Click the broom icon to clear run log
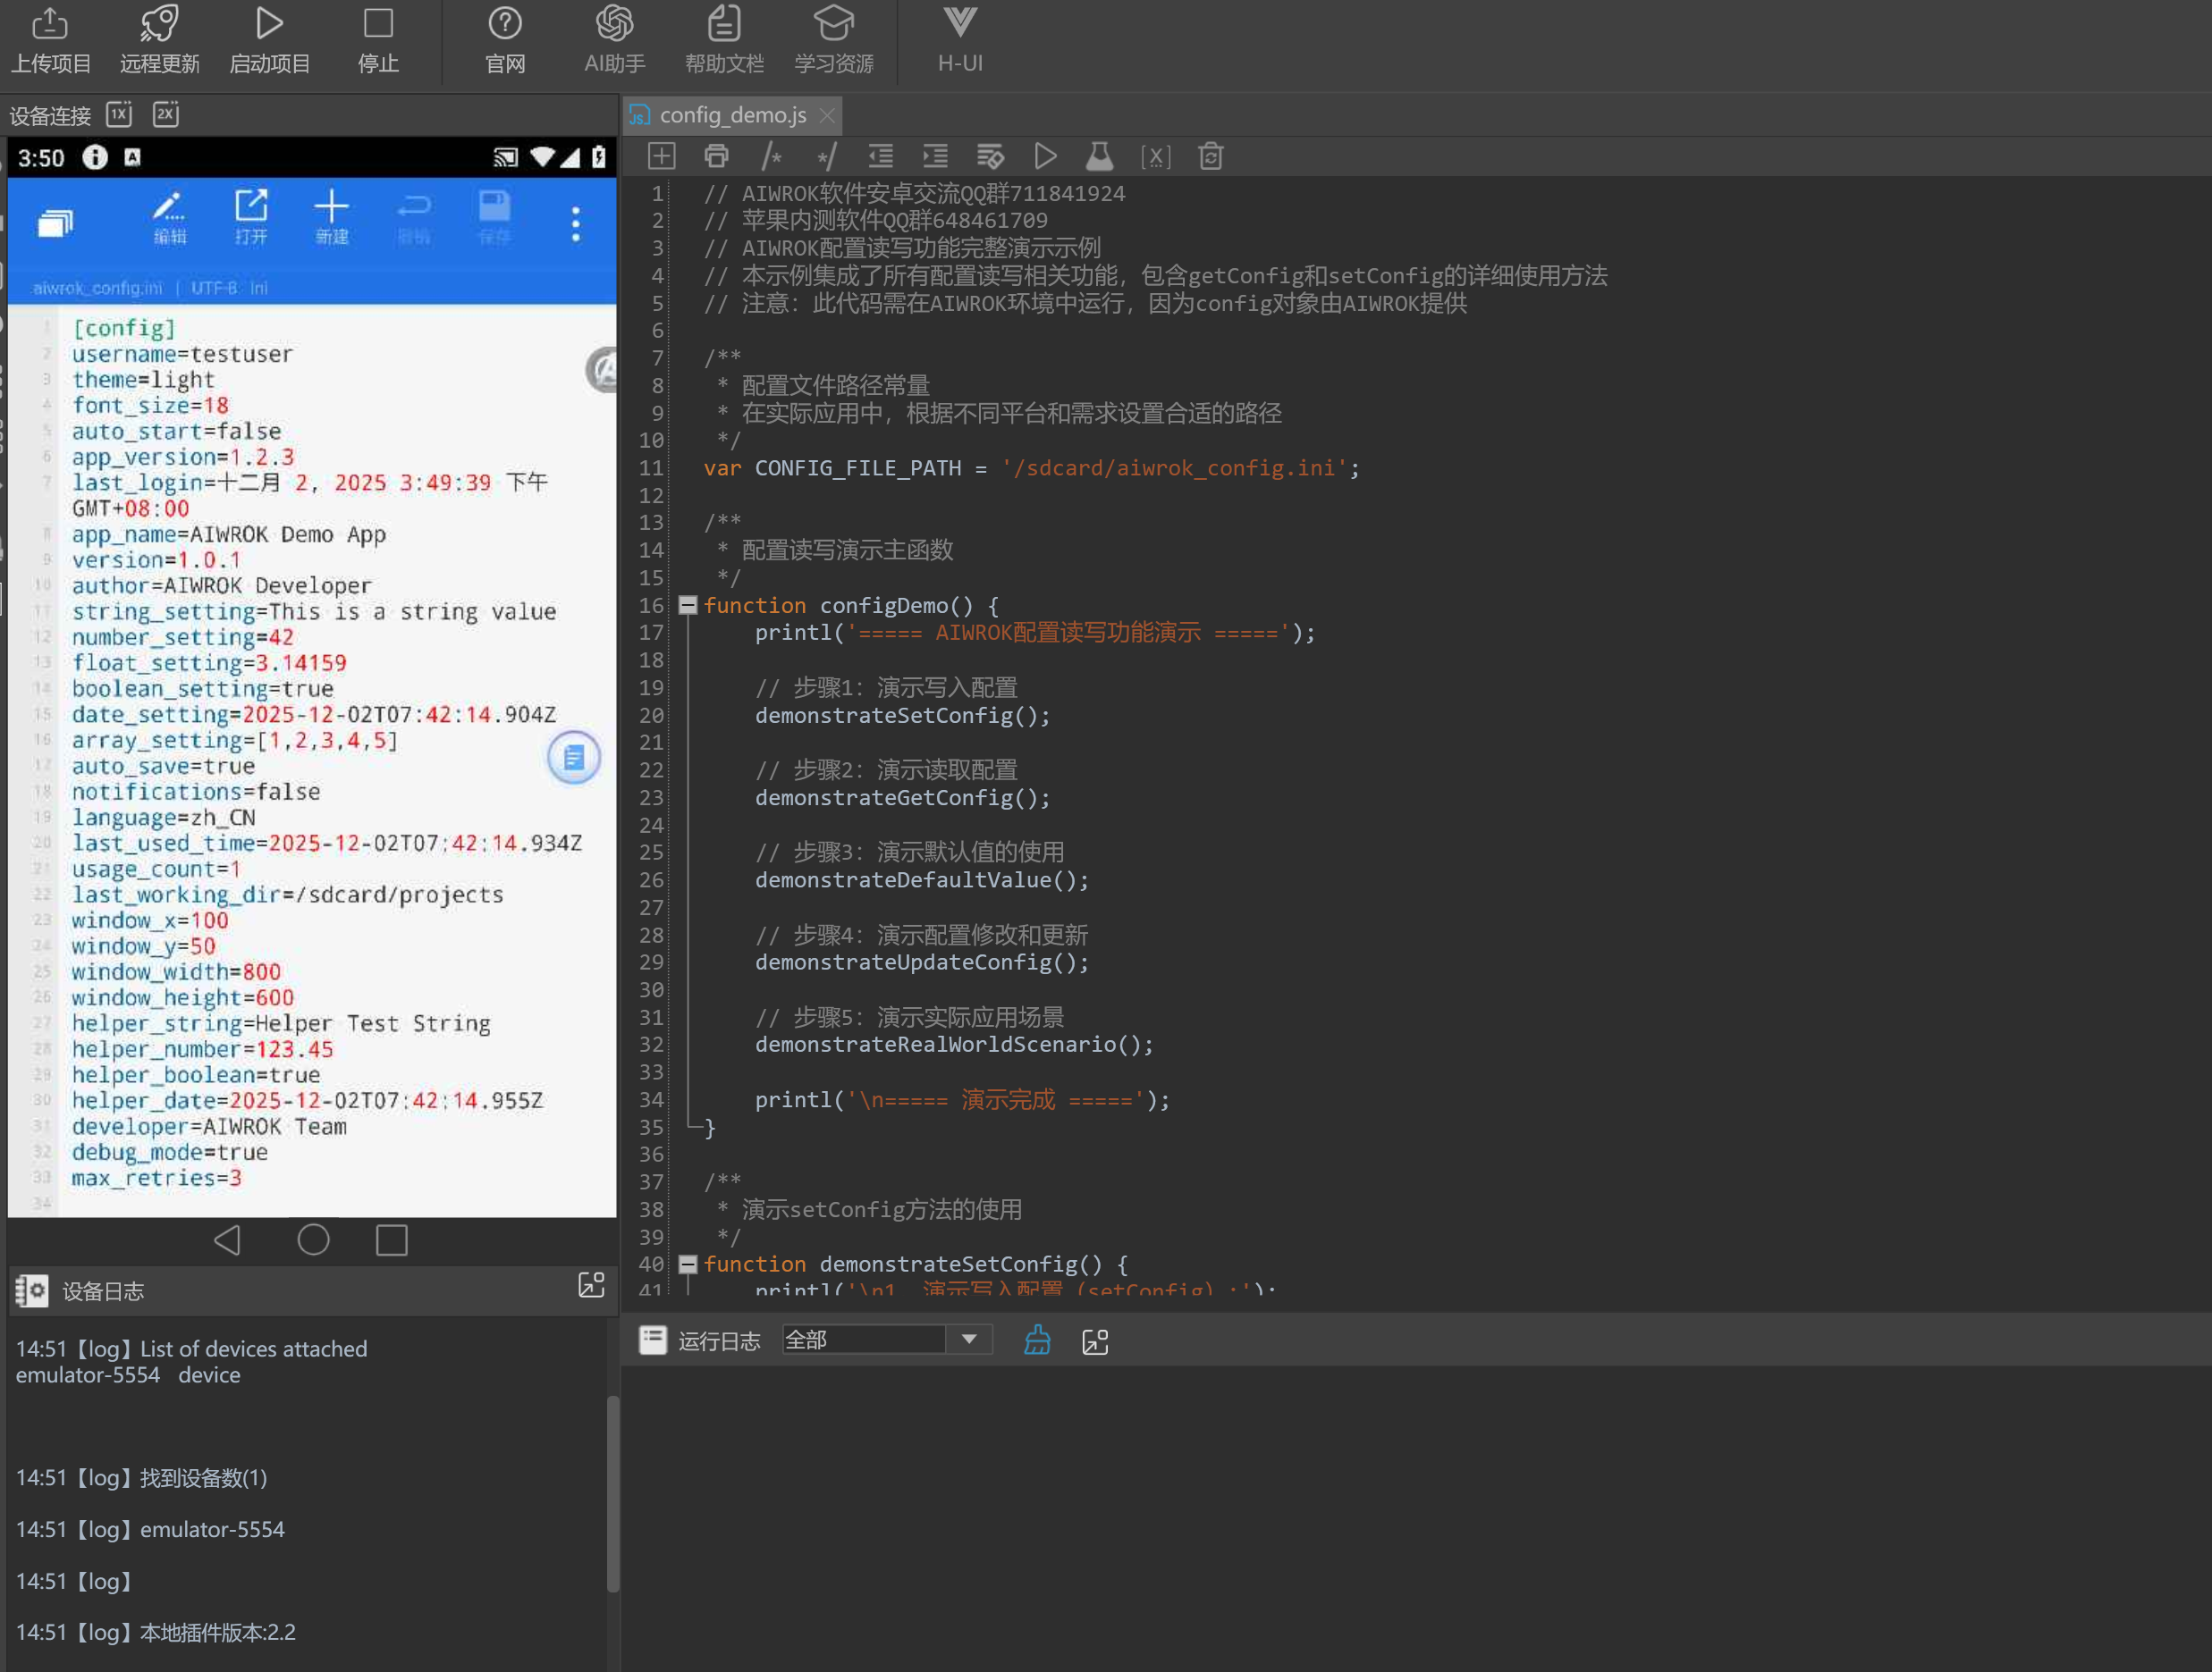 pos(1037,1340)
